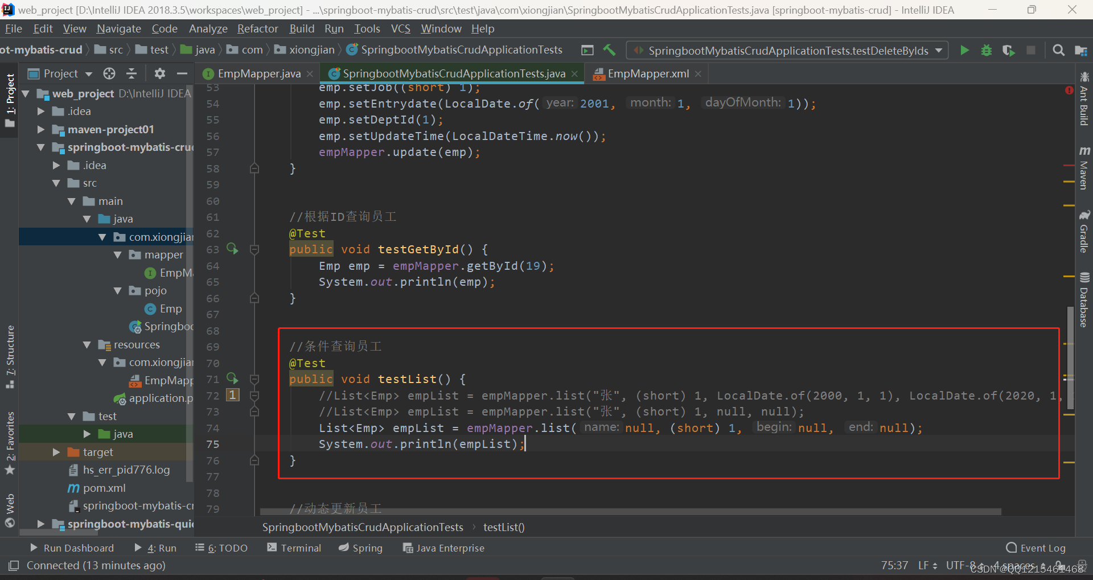Click the red error indicator atop editor scrollbar

1069,91
